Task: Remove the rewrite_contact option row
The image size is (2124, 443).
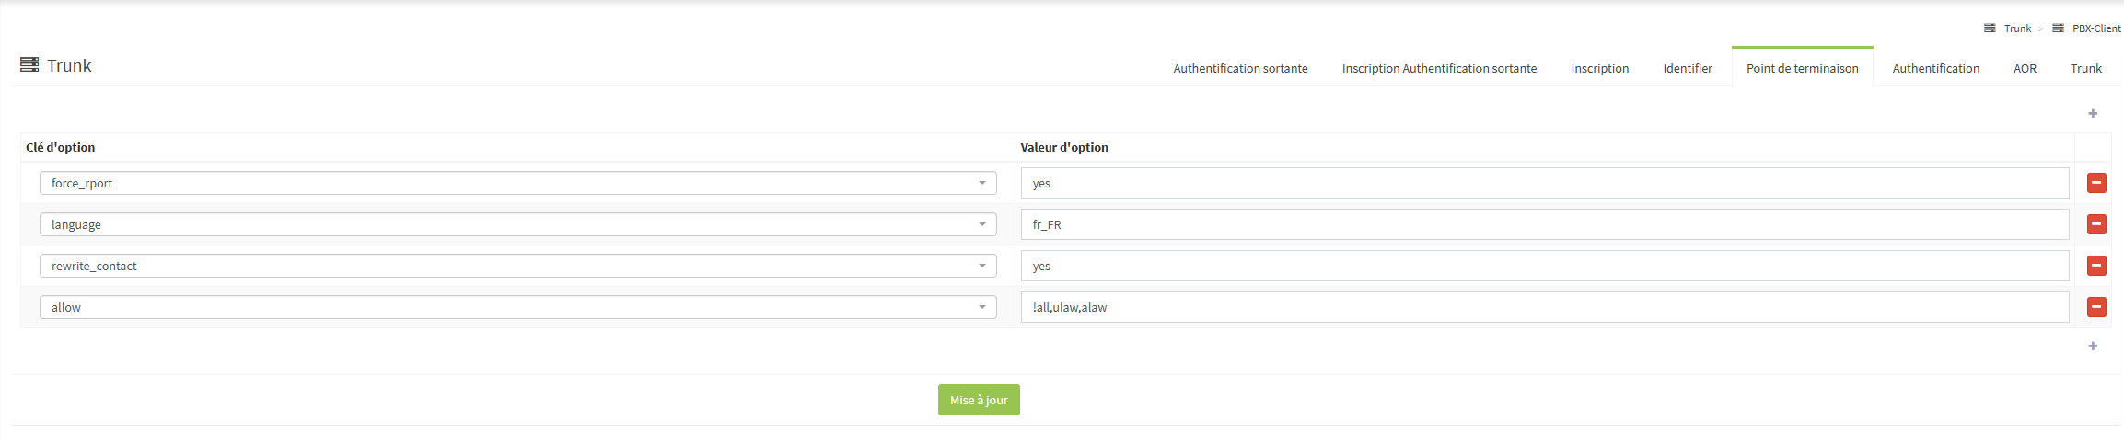Action: coord(2096,266)
